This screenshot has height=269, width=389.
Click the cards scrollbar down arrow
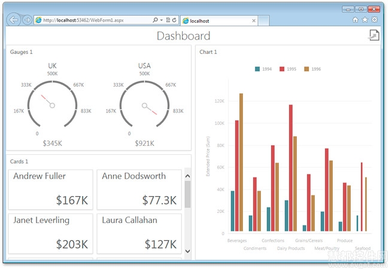(x=188, y=251)
